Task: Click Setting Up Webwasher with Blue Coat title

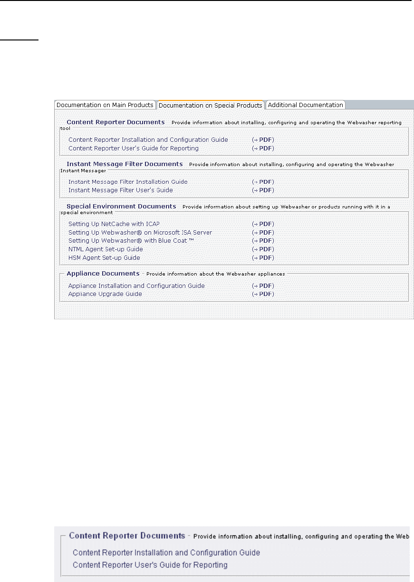Action: pyautogui.click(x=131, y=241)
